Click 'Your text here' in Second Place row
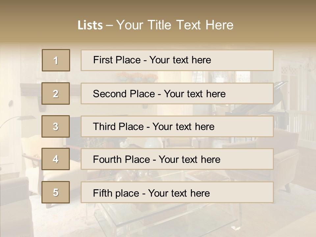The width and height of the screenshot is (316, 237). pos(195,94)
